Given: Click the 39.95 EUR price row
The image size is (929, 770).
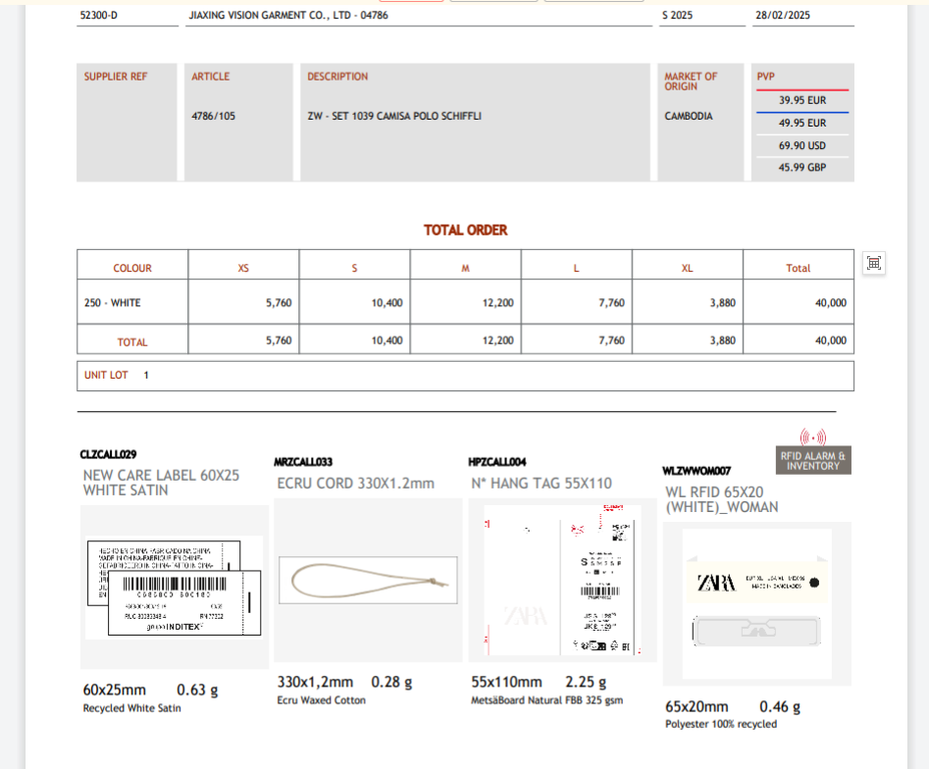Looking at the screenshot, I should [801, 100].
